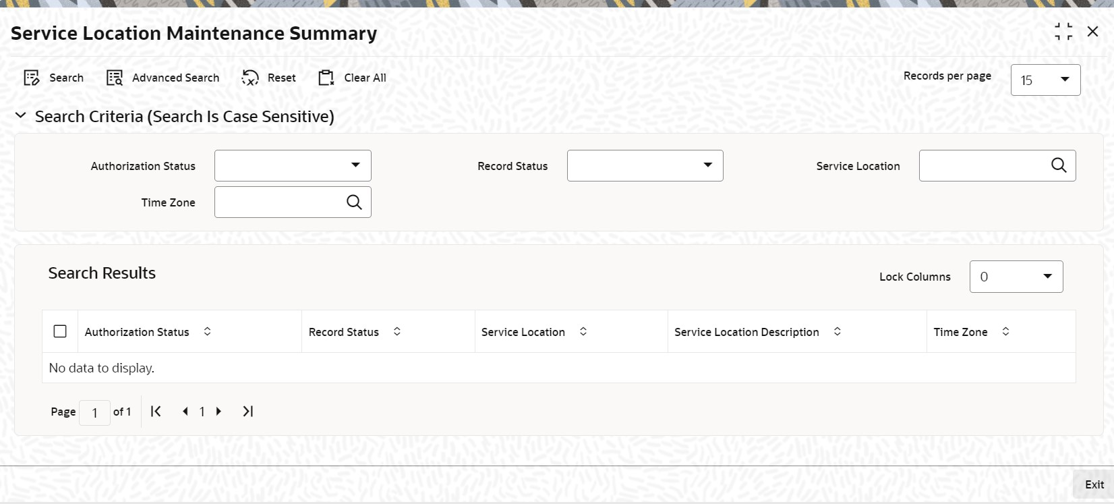Go to the next results page
The width and height of the screenshot is (1114, 504).
click(x=218, y=412)
